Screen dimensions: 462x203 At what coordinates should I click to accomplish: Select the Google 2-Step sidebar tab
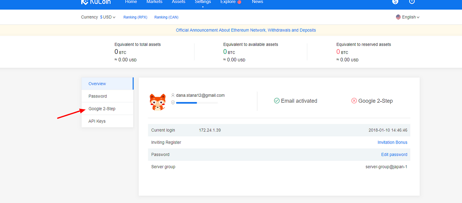107,109
